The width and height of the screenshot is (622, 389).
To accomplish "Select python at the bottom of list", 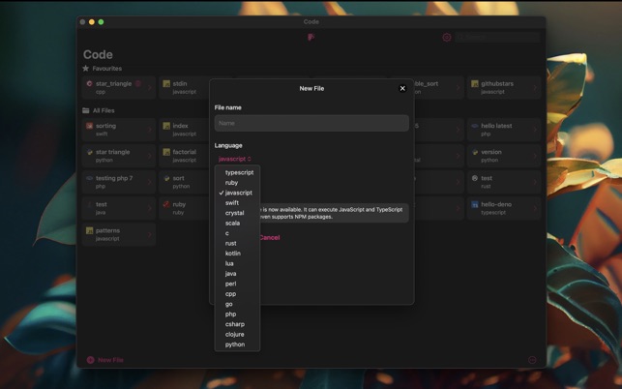I will click(237, 344).
